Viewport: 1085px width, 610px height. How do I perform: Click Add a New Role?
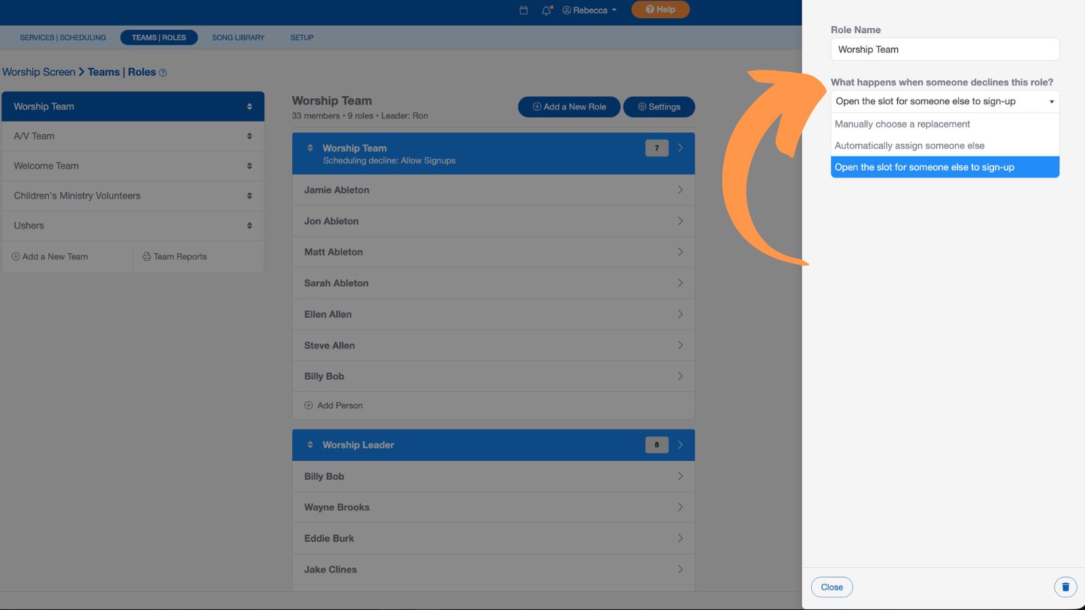[x=568, y=106]
